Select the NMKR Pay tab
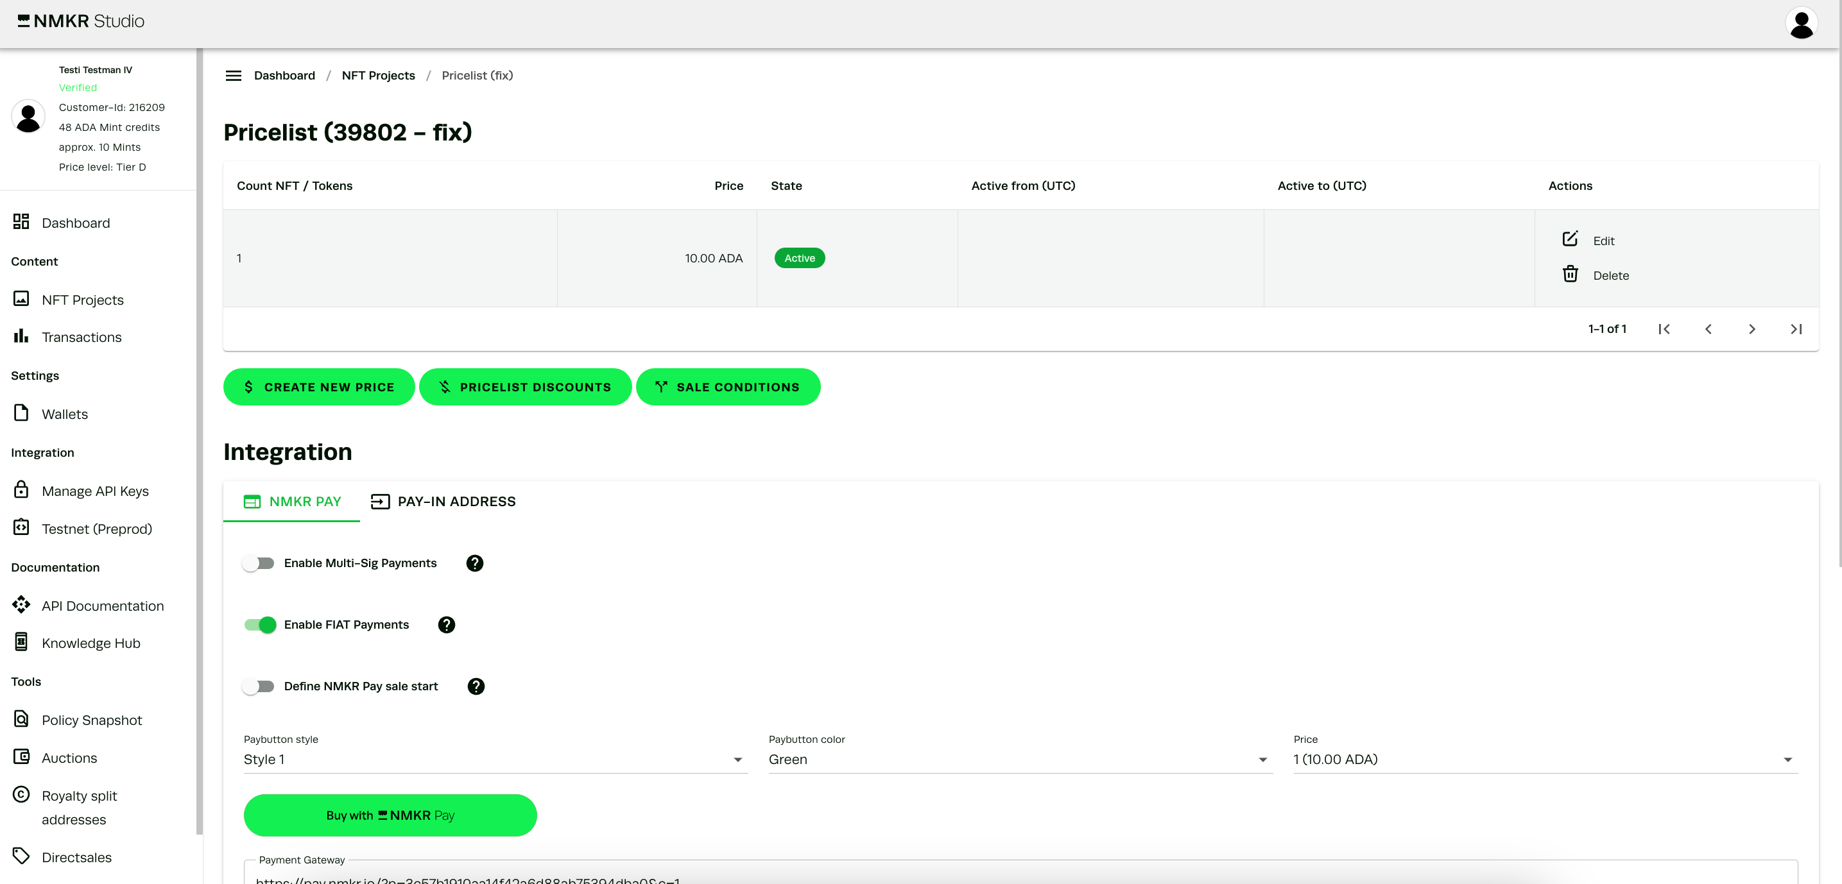Image resolution: width=1842 pixels, height=884 pixels. [292, 502]
